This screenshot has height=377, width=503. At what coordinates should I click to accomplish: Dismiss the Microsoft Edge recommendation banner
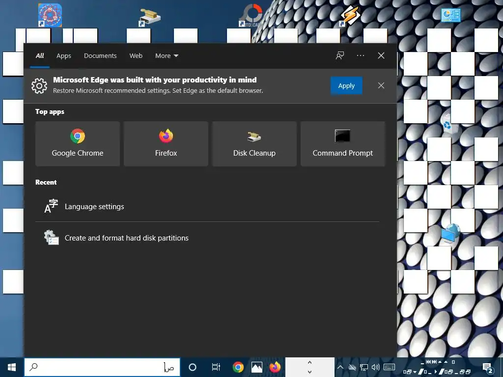(x=381, y=85)
